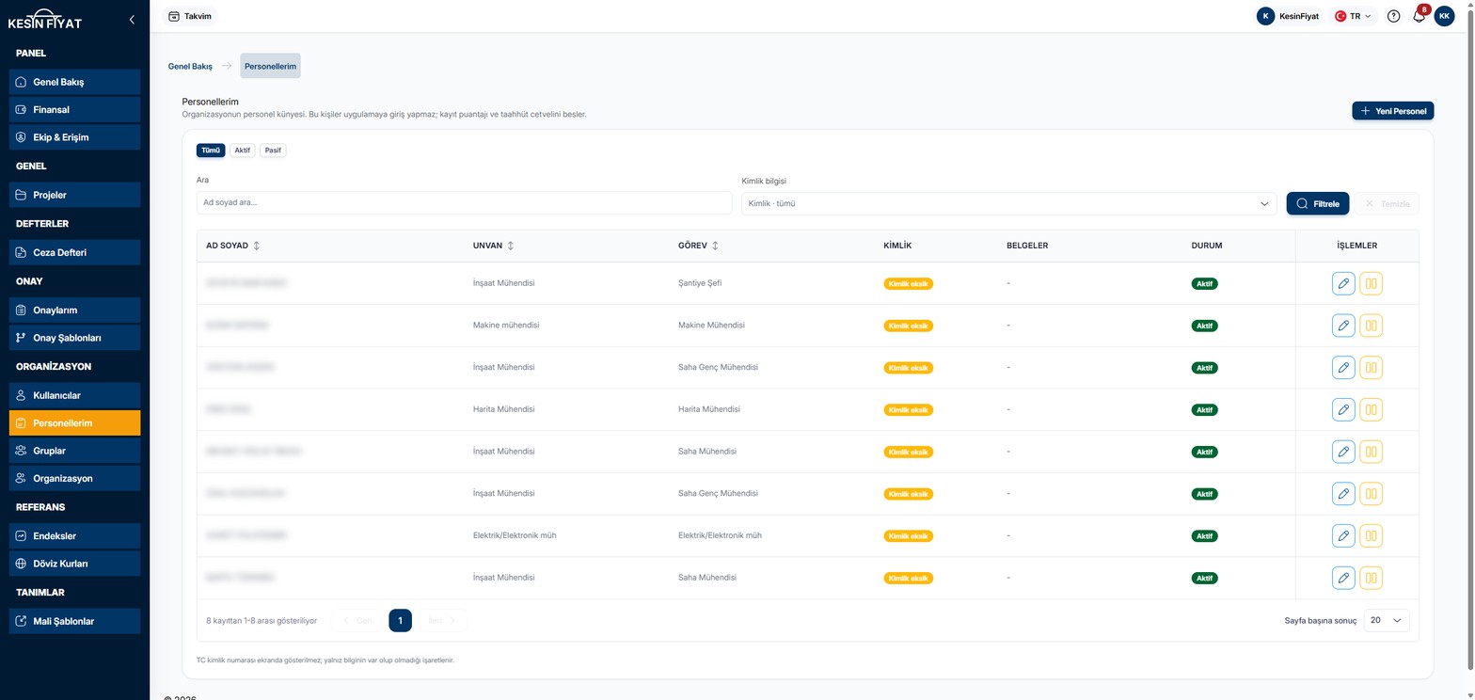Click the folder icon next to Projeler
The width and height of the screenshot is (1475, 700).
[x=22, y=195]
